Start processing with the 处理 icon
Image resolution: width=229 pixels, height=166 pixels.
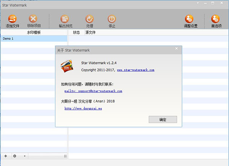click(89, 19)
